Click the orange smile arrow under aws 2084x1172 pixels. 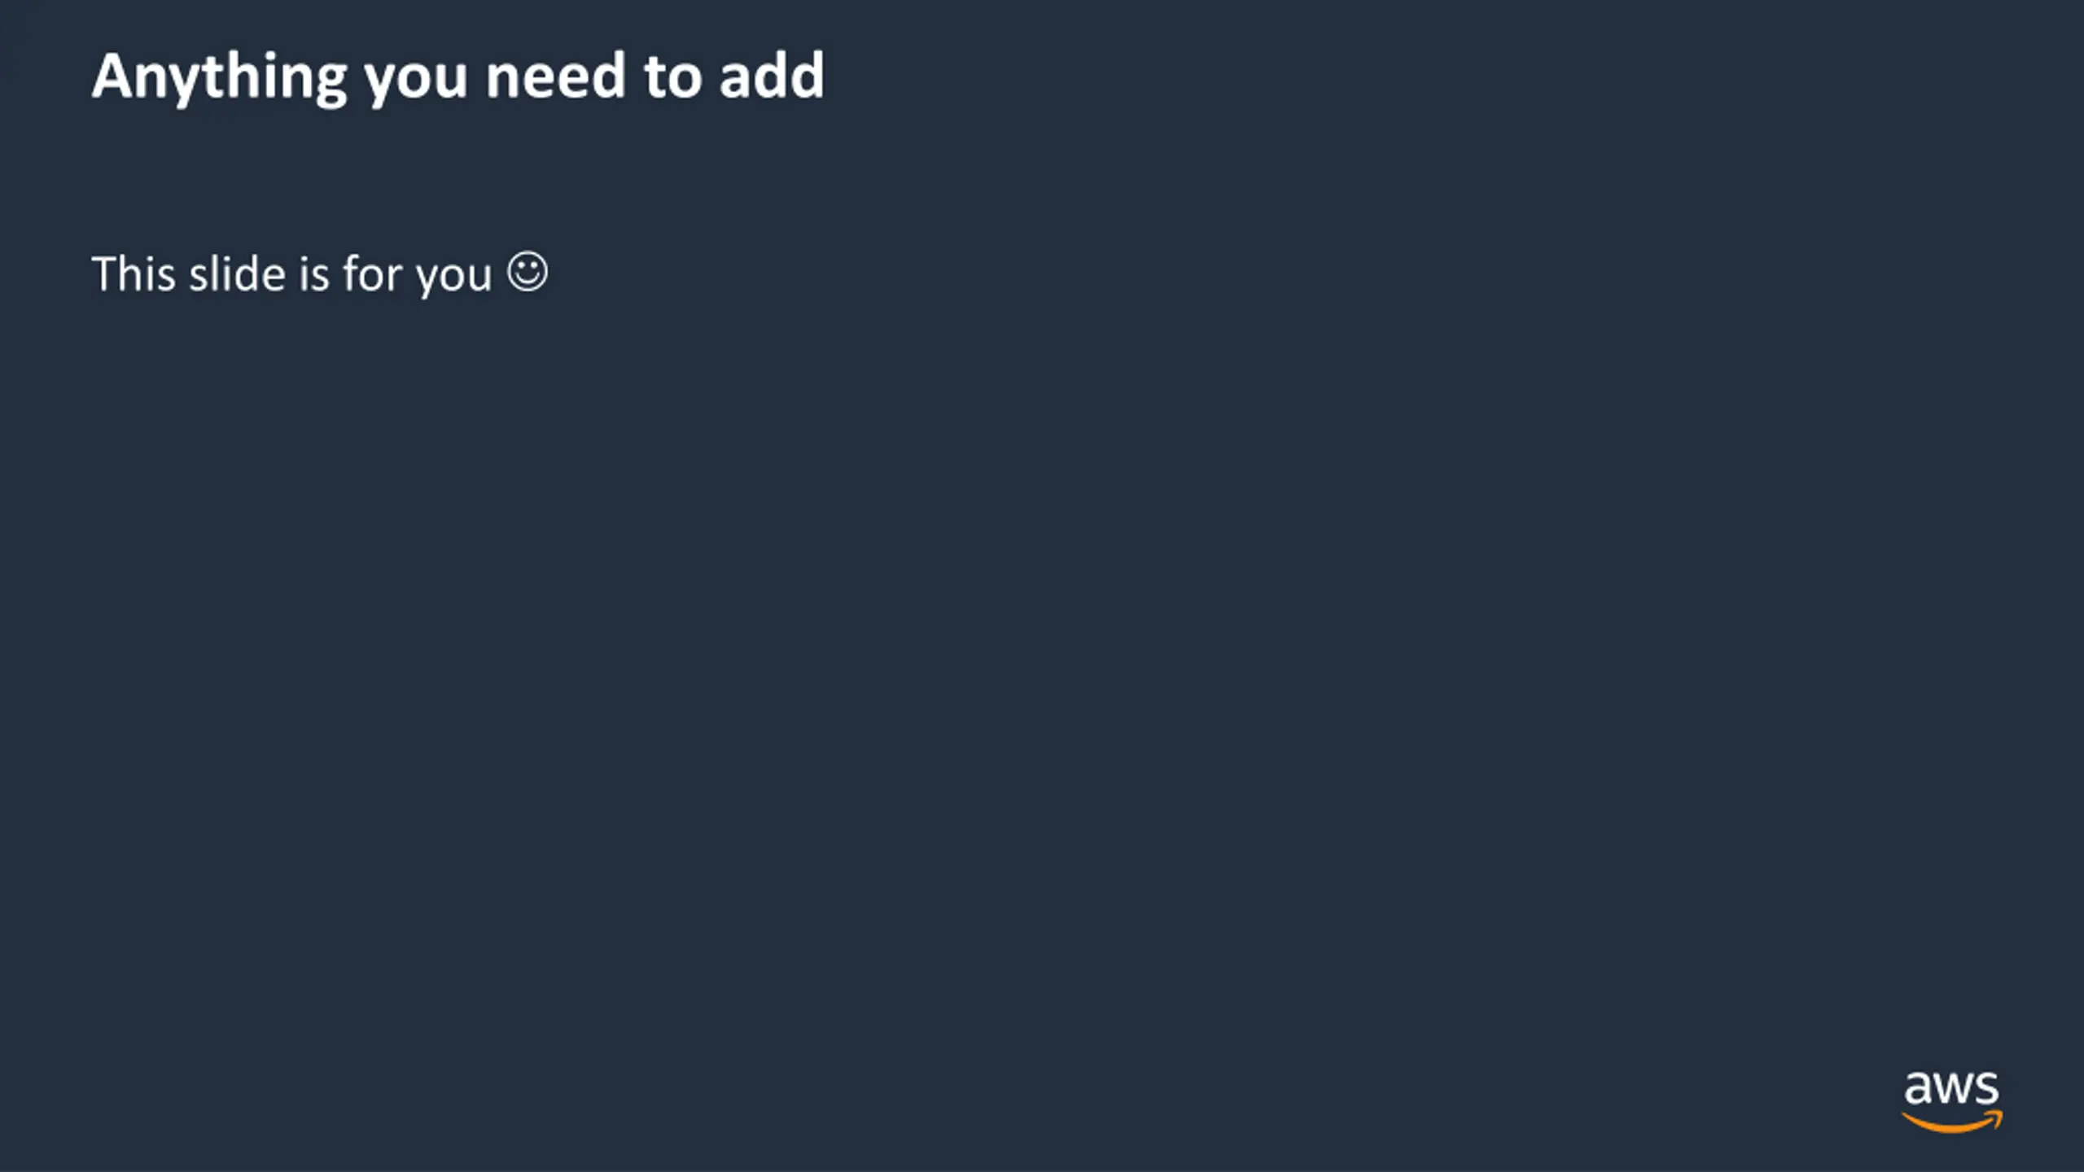tap(1951, 1122)
